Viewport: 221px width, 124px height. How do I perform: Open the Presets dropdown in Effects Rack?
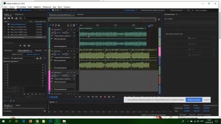[x=23, y=58]
